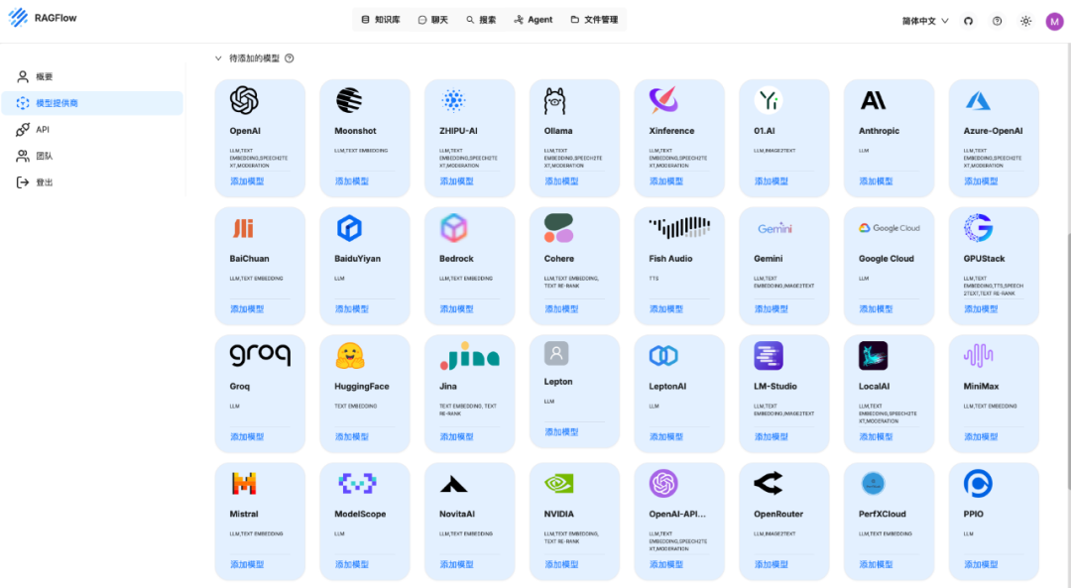
Task: Click the Xinference logo icon
Action: click(x=663, y=100)
